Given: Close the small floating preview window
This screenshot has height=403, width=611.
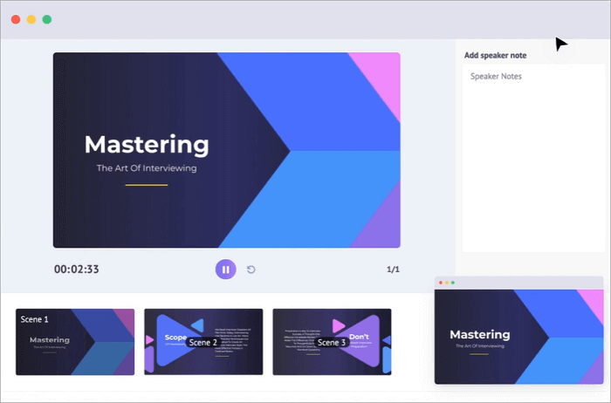Looking at the screenshot, I should [x=442, y=283].
